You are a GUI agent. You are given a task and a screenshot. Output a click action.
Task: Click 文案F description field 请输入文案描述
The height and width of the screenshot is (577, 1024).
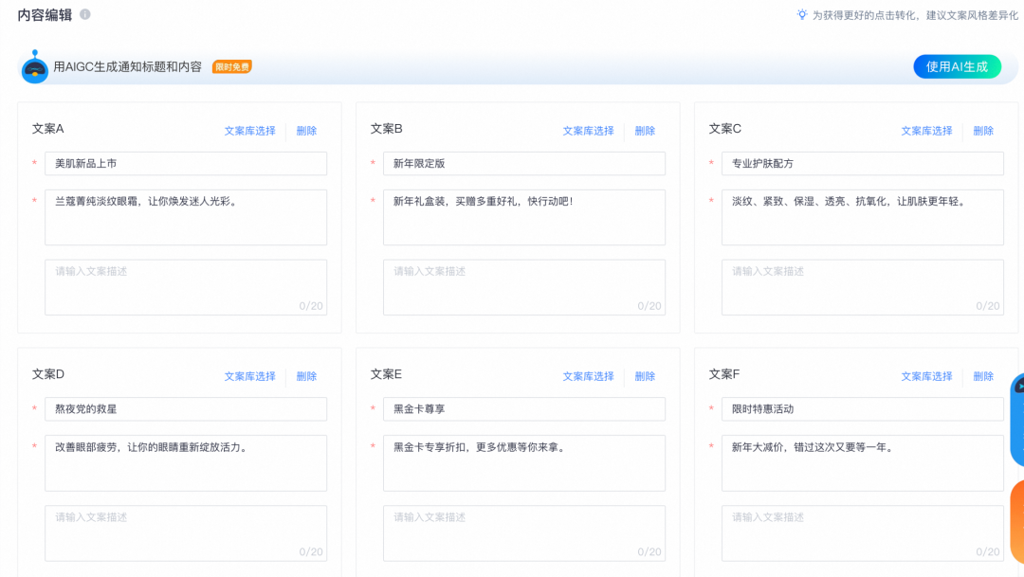[x=862, y=533]
